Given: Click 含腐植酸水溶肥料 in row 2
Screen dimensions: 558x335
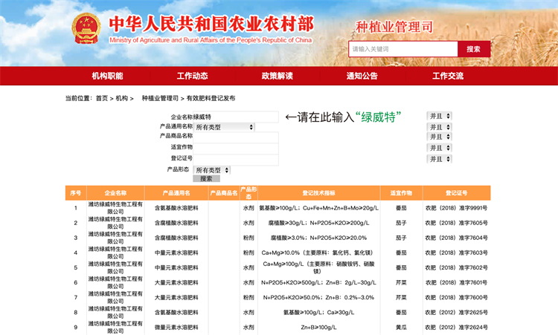Looking at the screenshot, I should 176,223.
